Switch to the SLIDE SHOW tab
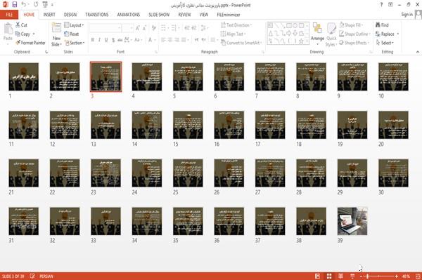 coord(159,15)
